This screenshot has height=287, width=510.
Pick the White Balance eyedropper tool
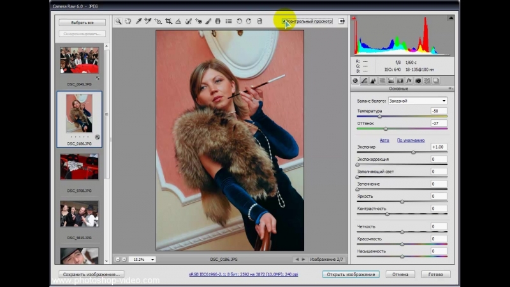click(138, 21)
